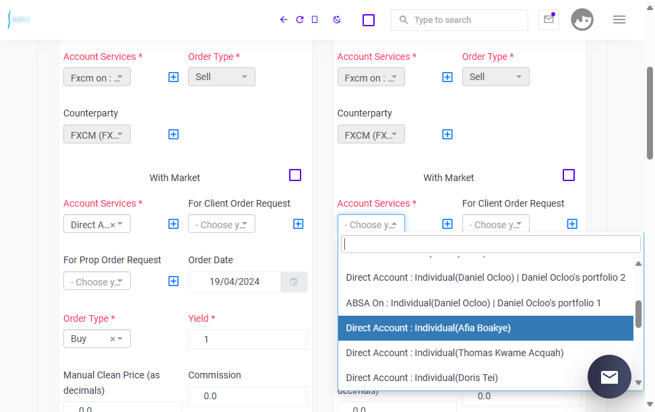Click the purple square icon in the header
This screenshot has width=655, height=412.
pyautogui.click(x=369, y=20)
